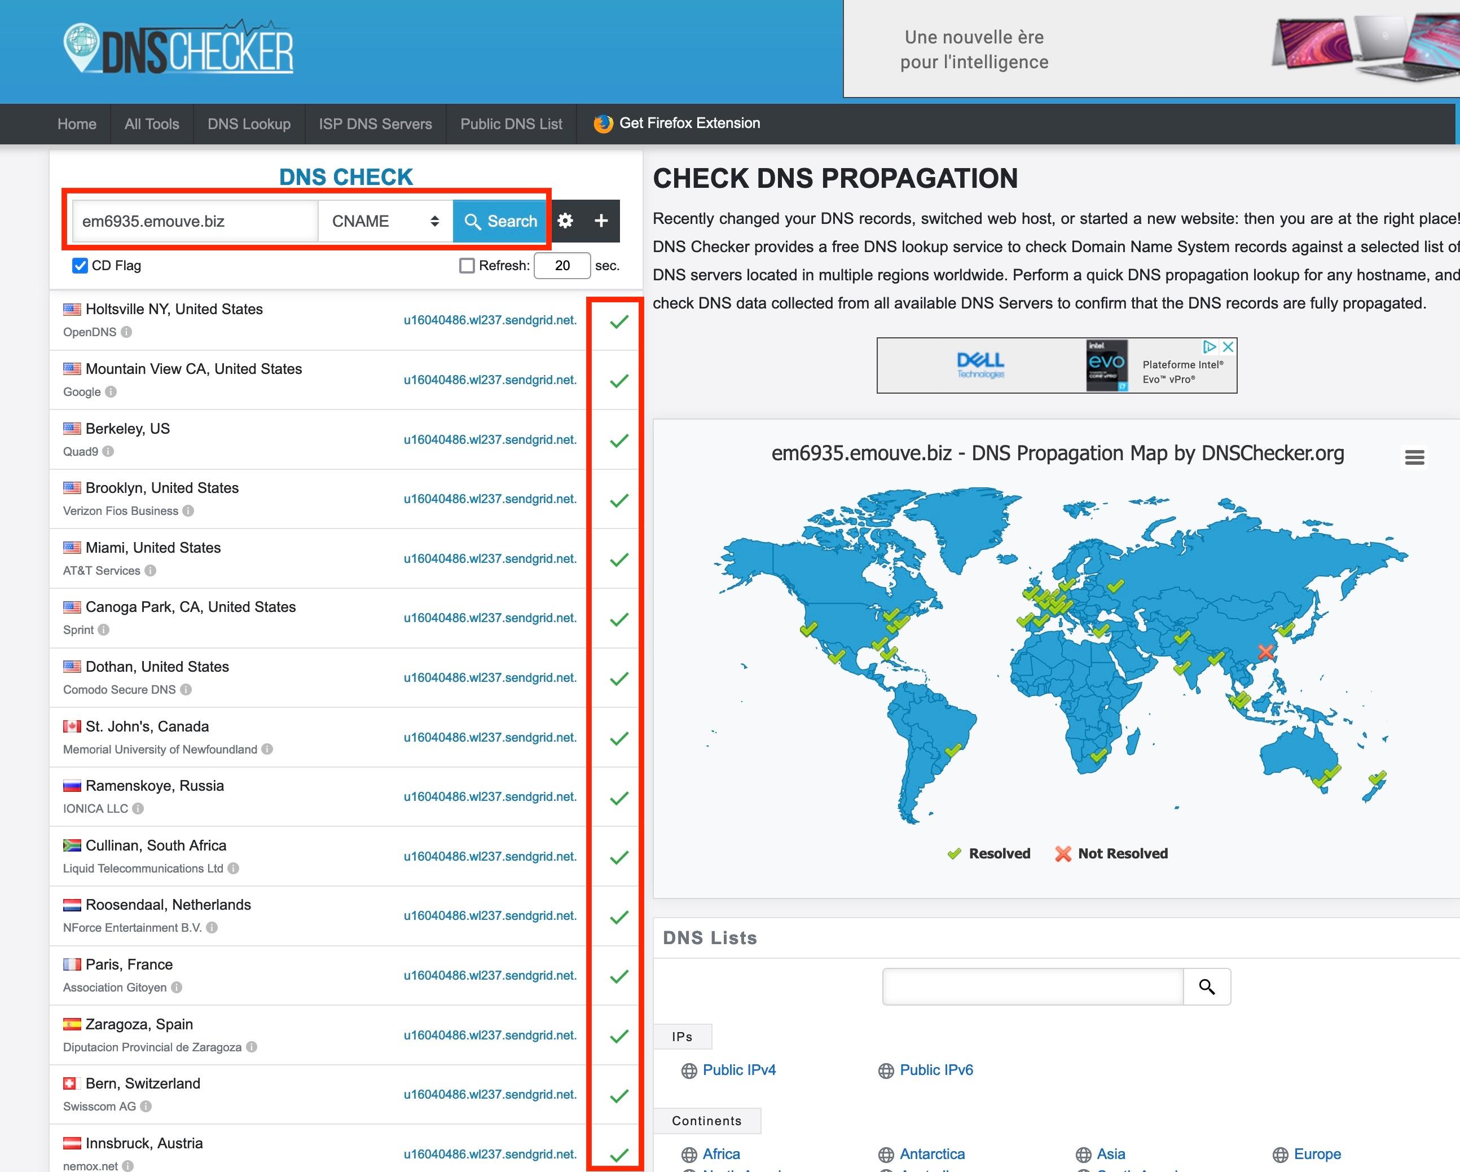Click info icon next to AT&T Services
This screenshot has height=1172, width=1460.
150,570
